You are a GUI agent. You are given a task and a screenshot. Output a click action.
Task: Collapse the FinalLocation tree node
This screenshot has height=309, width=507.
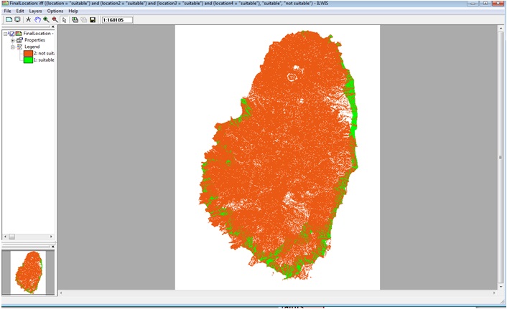[5, 34]
